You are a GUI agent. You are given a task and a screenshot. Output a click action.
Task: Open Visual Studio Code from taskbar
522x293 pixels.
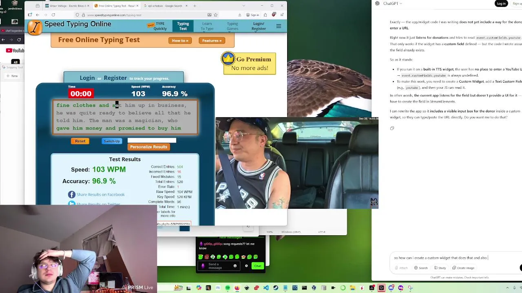(x=266, y=288)
